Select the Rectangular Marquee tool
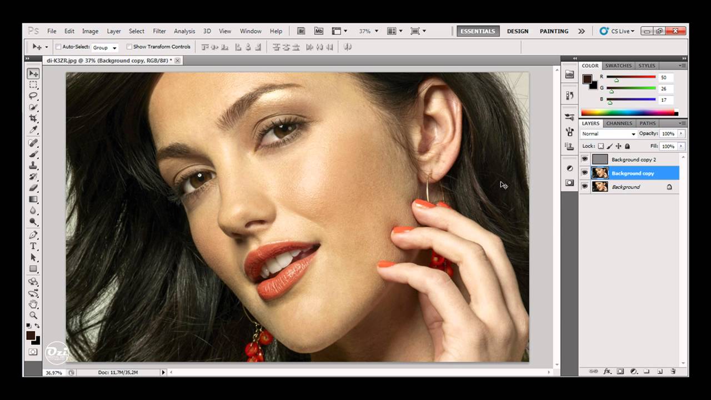This screenshot has height=400, width=711. point(33,85)
